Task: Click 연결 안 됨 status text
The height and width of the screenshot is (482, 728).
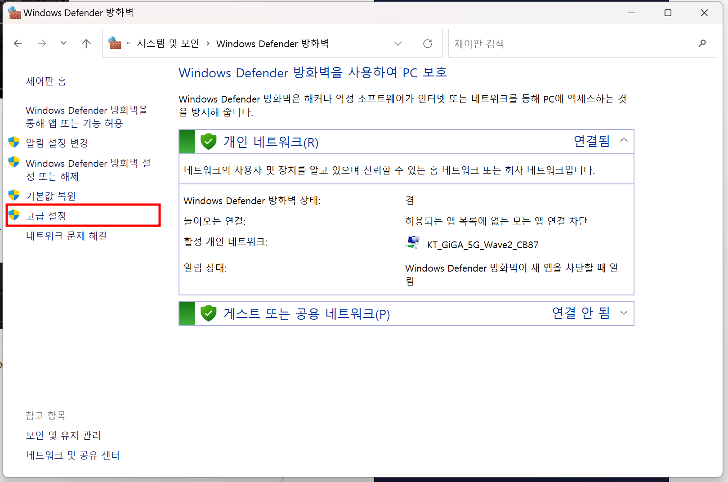Action: click(x=581, y=313)
